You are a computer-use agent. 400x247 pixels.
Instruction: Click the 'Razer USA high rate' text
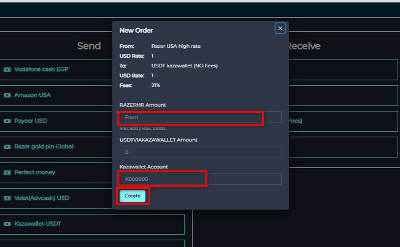coord(175,46)
